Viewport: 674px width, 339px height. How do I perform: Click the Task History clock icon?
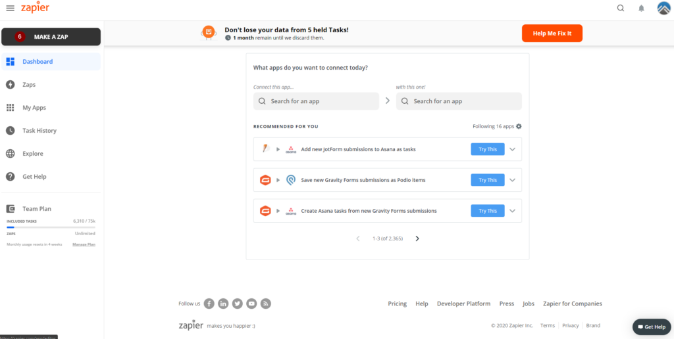11,131
